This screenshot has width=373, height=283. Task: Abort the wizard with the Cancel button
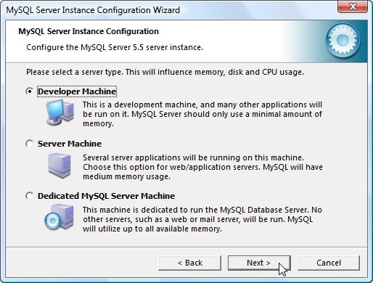[329, 263]
